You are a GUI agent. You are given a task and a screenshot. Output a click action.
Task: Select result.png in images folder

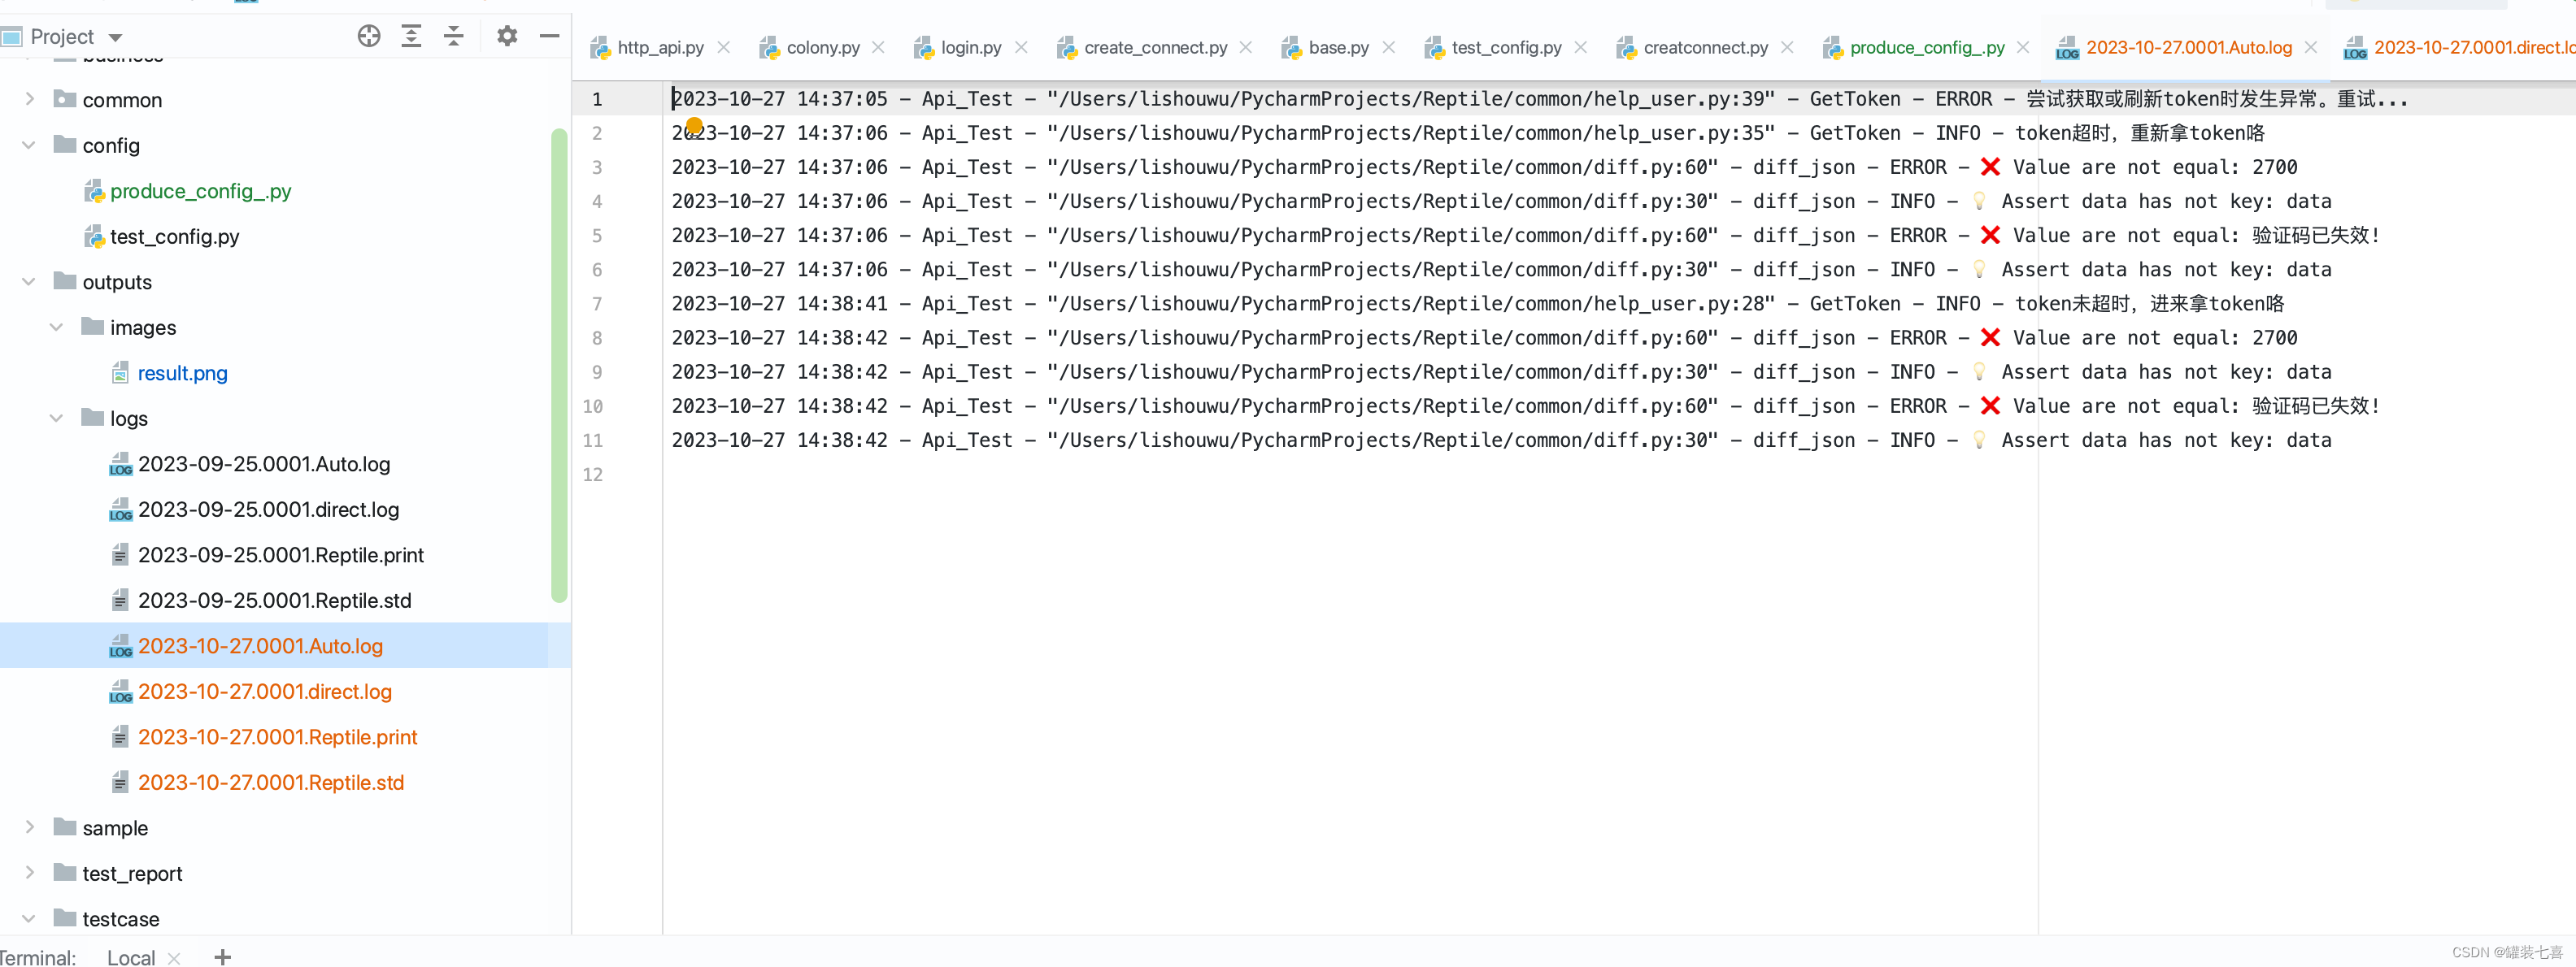[183, 373]
